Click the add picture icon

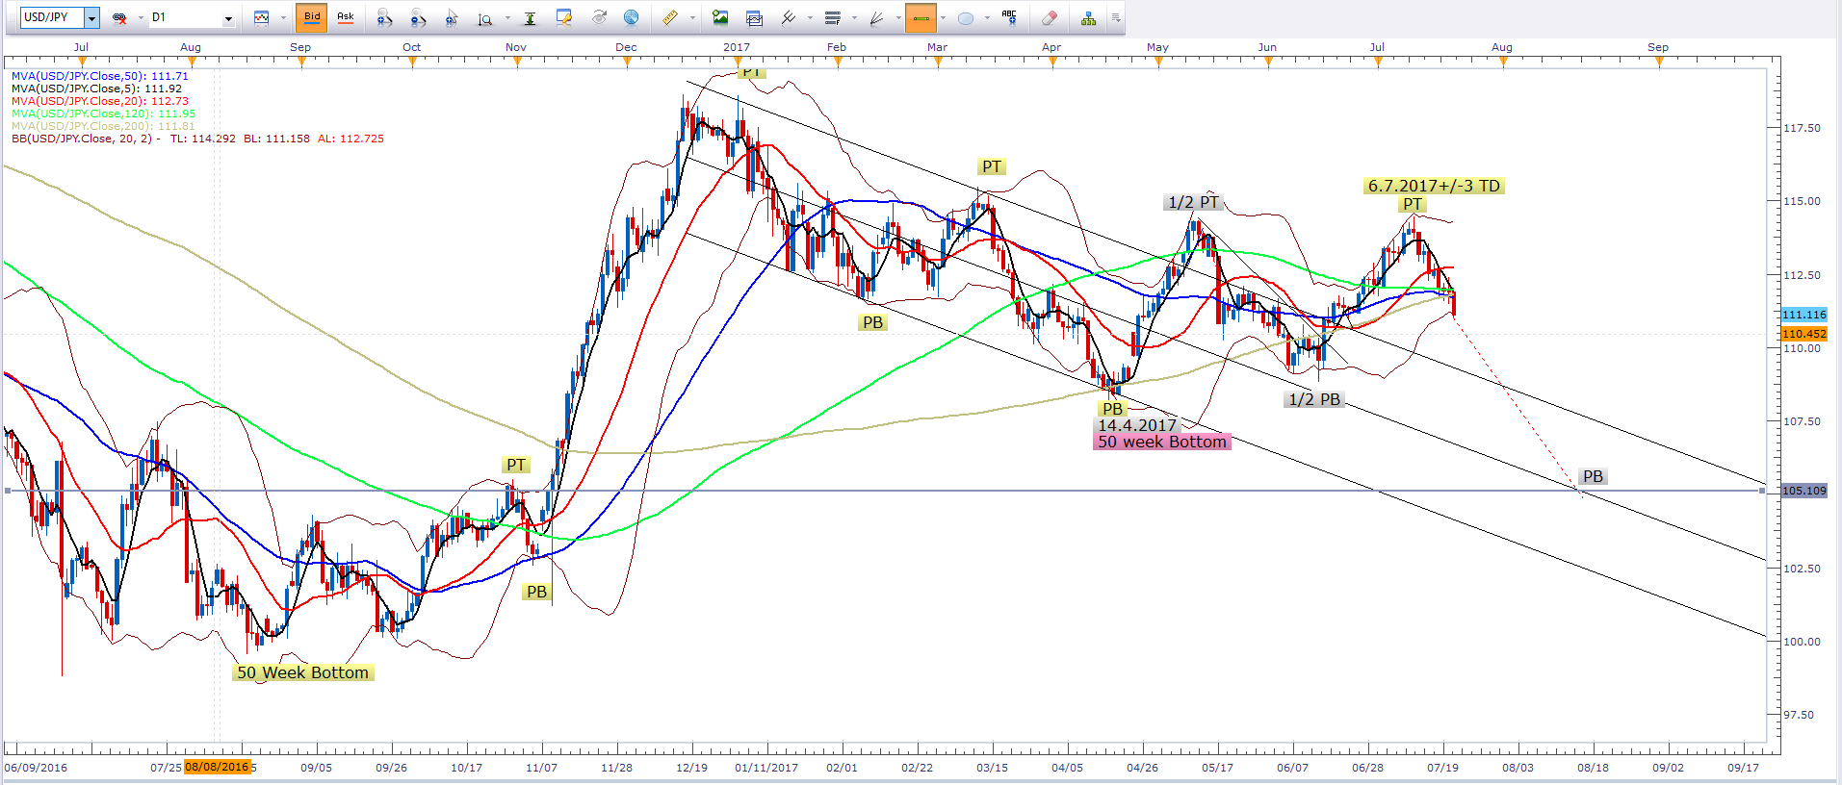pyautogui.click(x=720, y=17)
